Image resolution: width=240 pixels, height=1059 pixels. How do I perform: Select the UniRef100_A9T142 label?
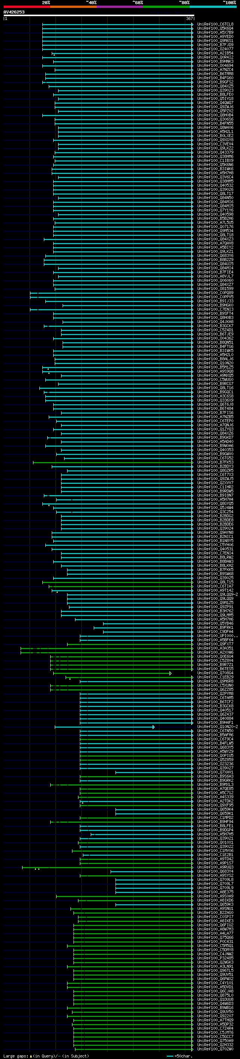215,590
